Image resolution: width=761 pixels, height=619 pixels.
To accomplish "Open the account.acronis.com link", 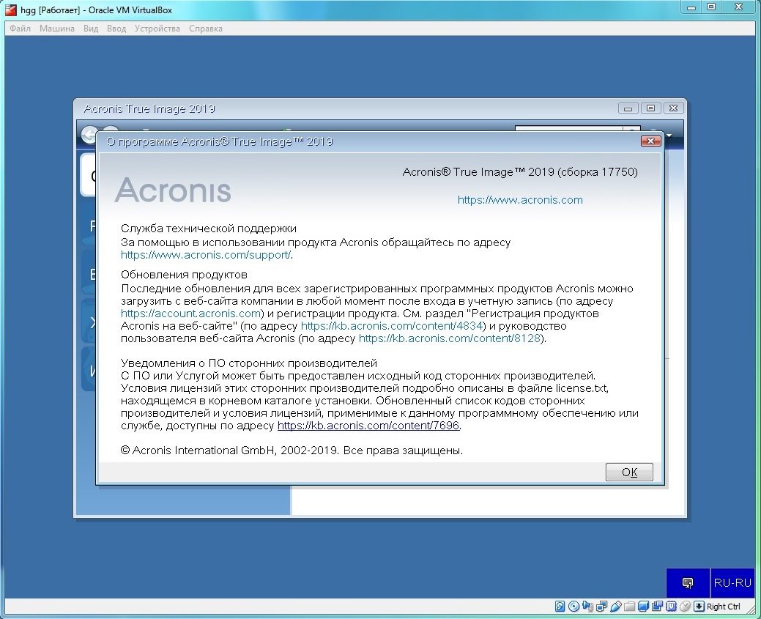I will click(x=190, y=313).
